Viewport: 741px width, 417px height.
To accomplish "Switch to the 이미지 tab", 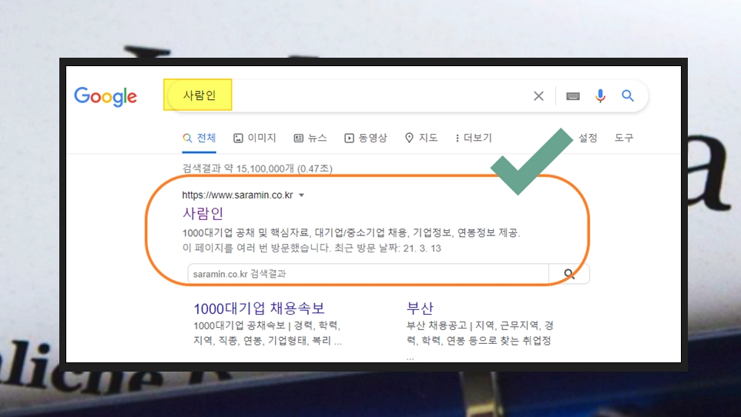I will pos(254,138).
